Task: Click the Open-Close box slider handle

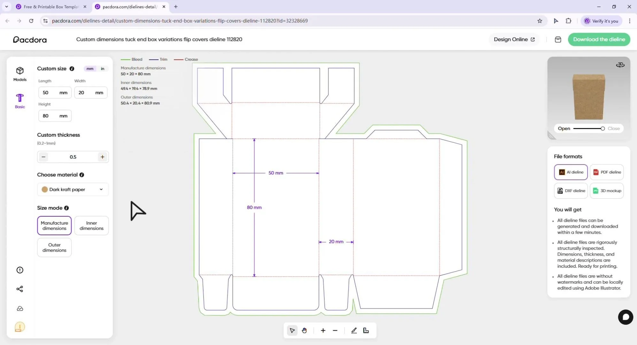Action: (602, 128)
